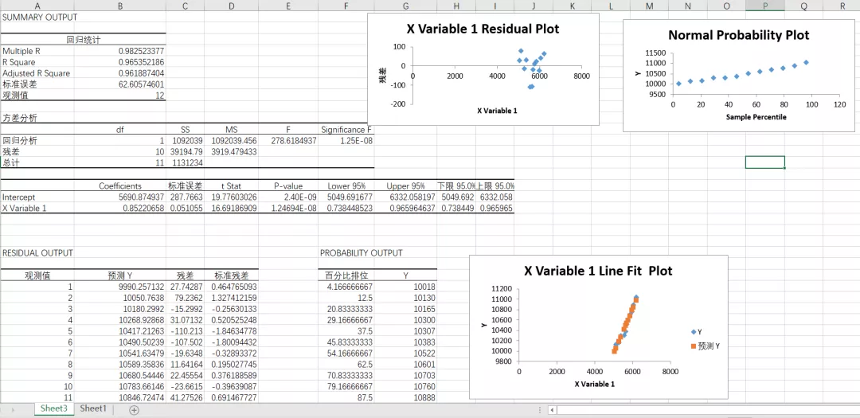Select the SUMMARY OUTPUT cell

tap(37, 17)
